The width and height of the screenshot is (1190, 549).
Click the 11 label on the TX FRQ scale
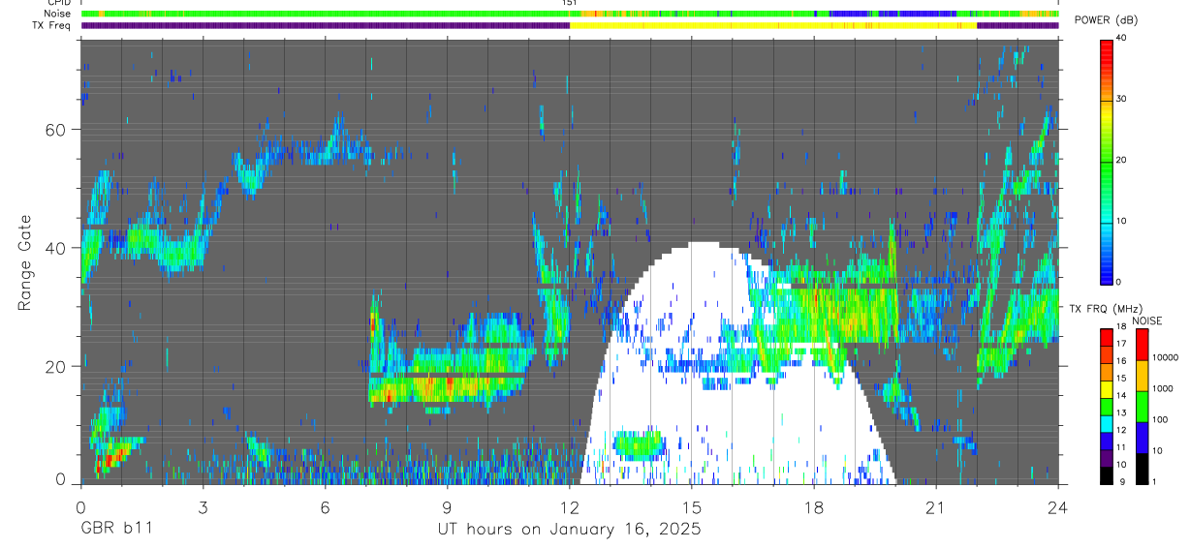[1121, 447]
